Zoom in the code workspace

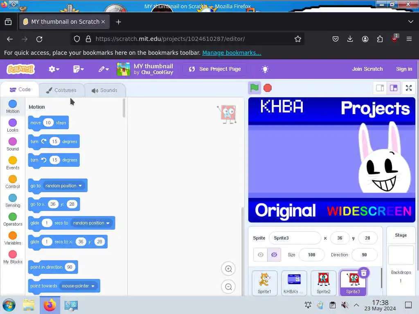pyautogui.click(x=228, y=269)
